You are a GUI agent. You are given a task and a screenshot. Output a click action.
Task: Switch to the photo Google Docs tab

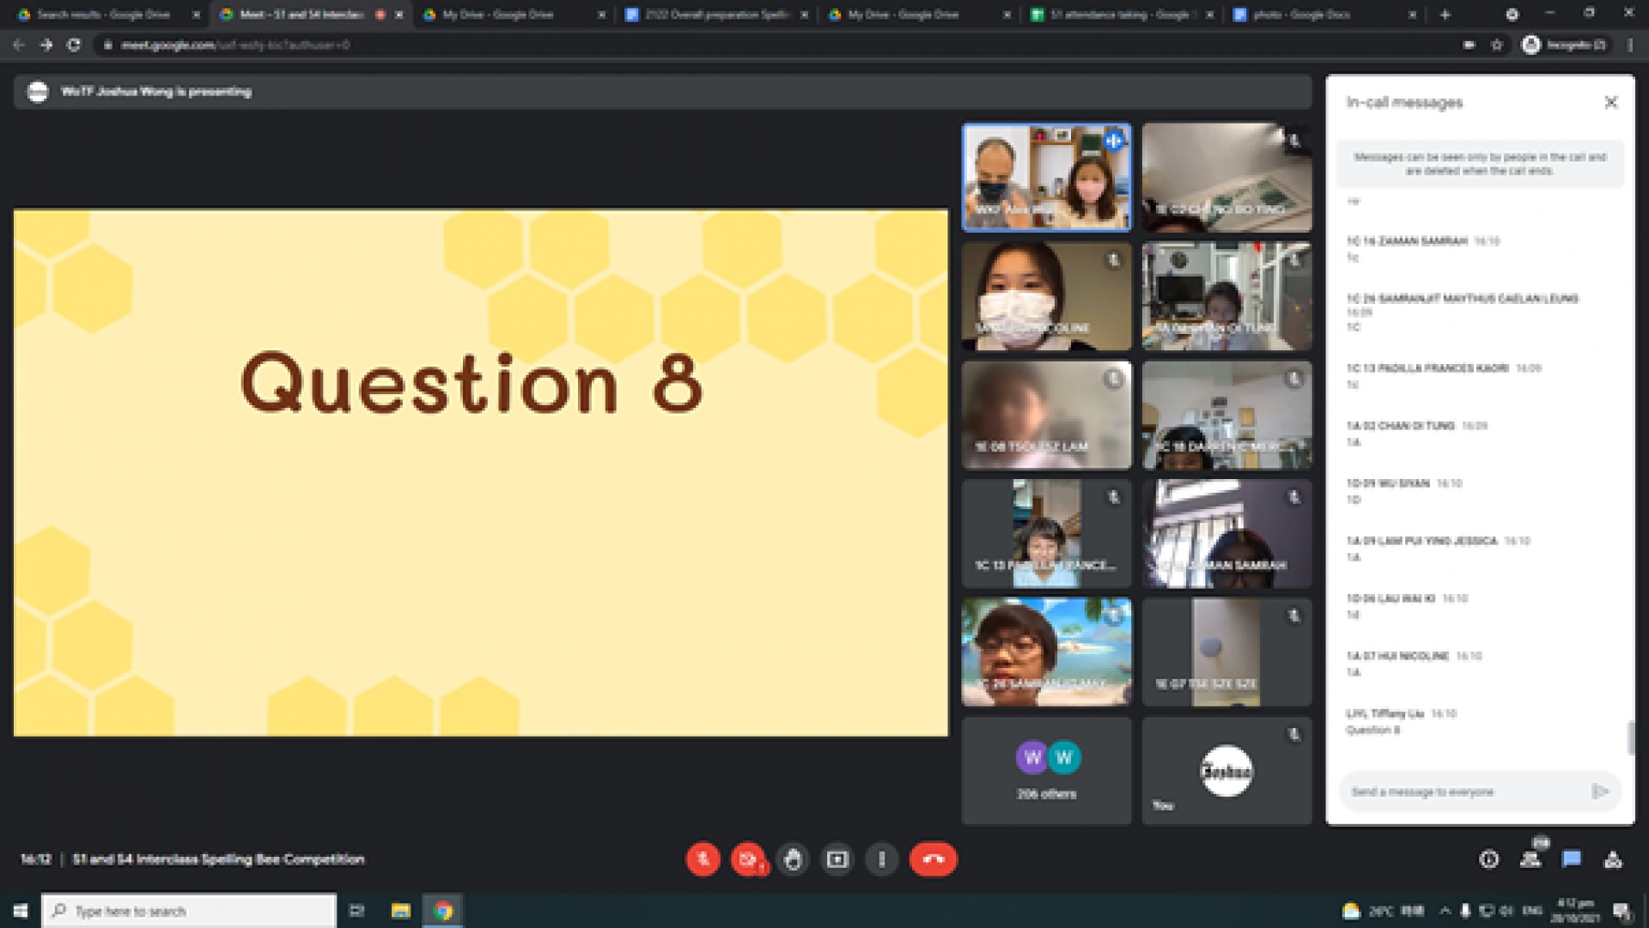coord(1301,15)
